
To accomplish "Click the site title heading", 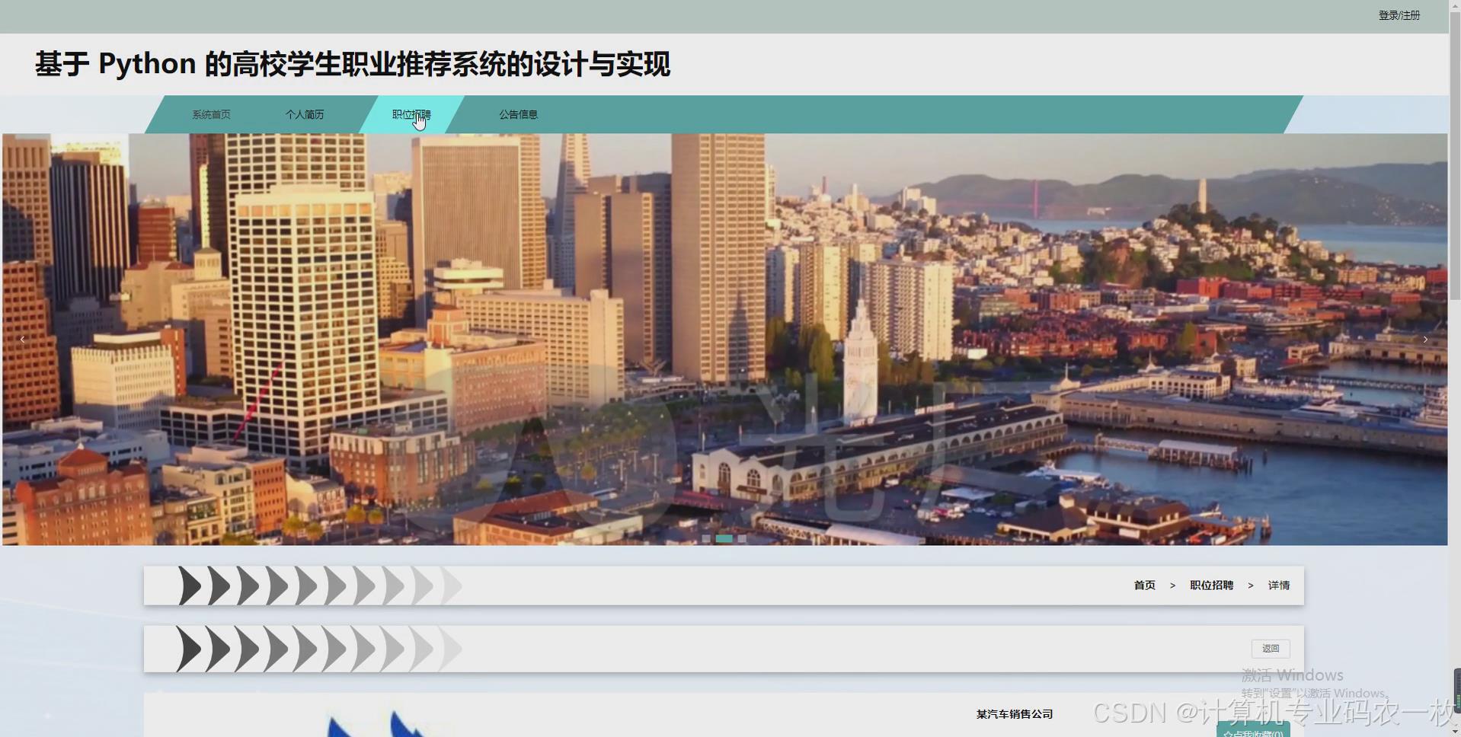I will point(353,64).
